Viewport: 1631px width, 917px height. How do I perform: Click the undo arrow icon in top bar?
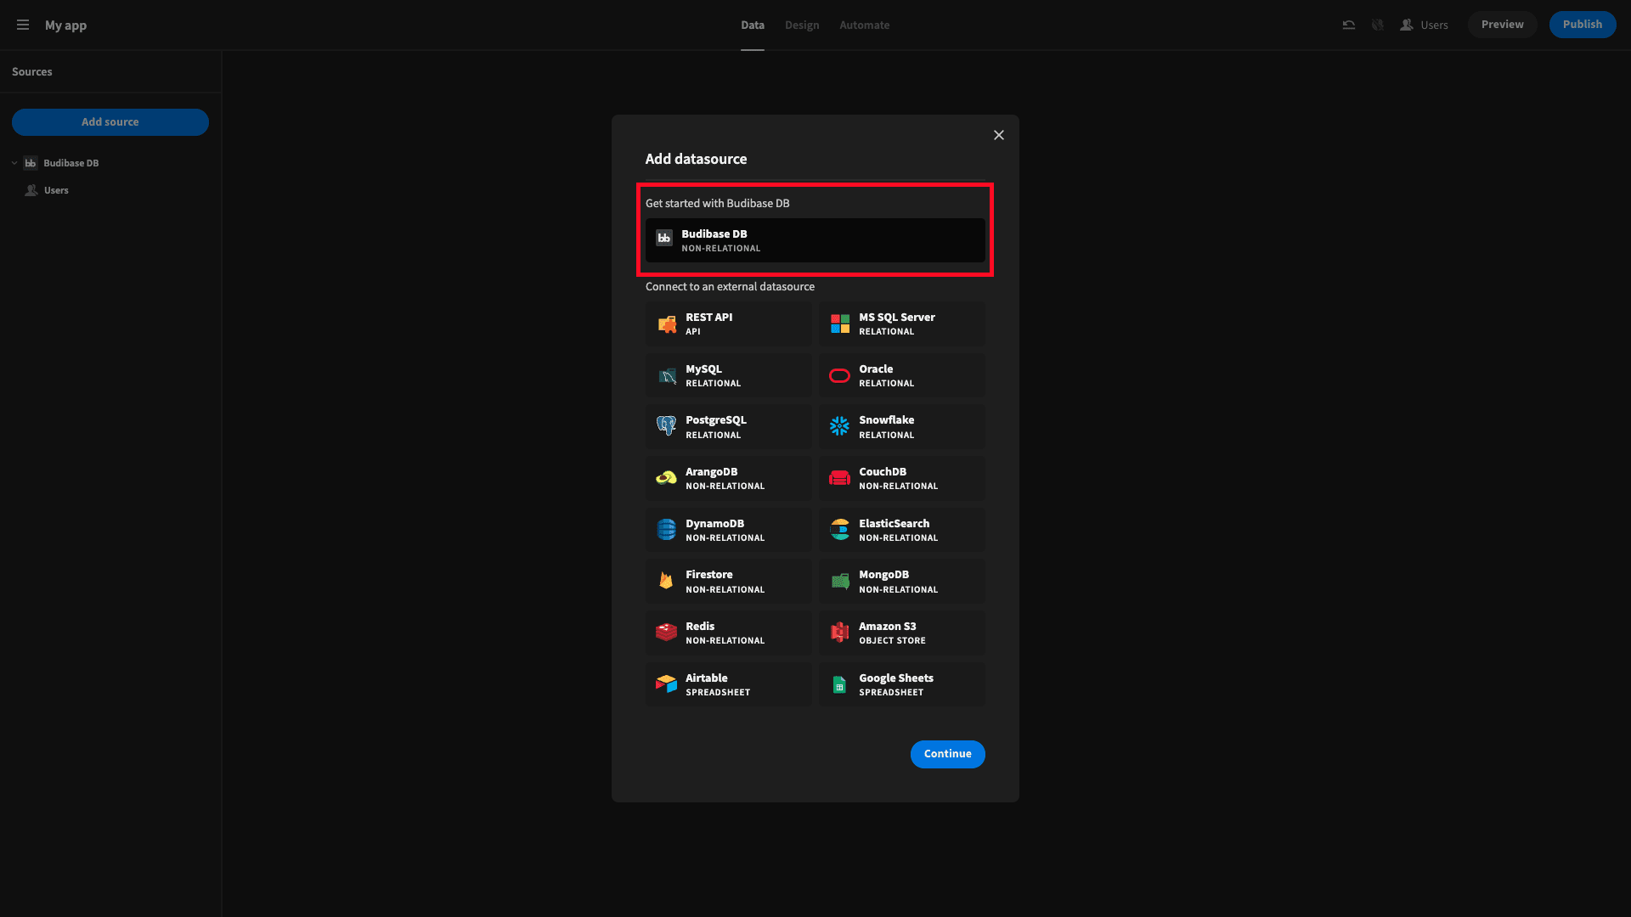1348,25
